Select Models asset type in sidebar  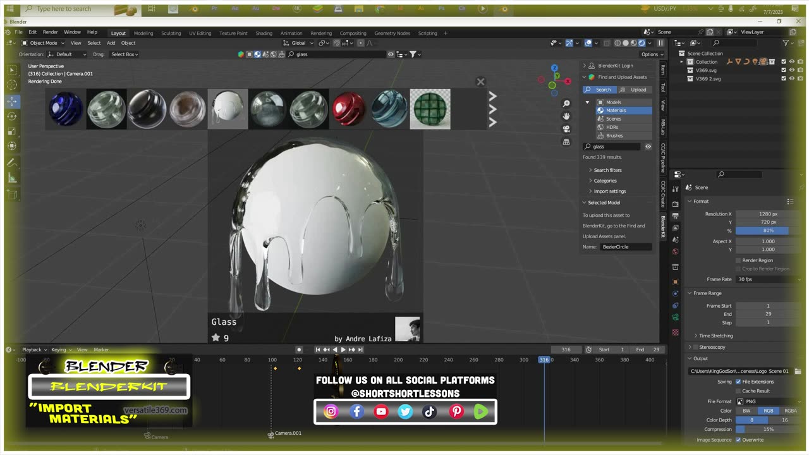(x=624, y=102)
